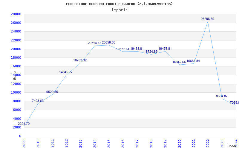The width and height of the screenshot is (239, 149).
Task: Click x-axis year 2018
Action: click(x=151, y=143)
